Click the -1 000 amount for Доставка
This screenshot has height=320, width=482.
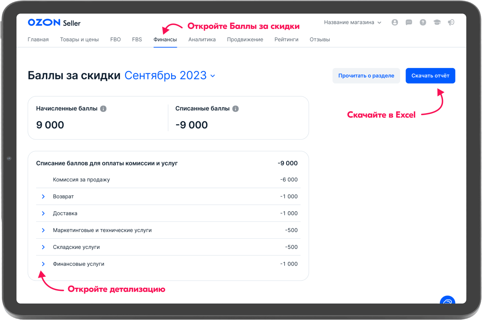[x=289, y=214]
